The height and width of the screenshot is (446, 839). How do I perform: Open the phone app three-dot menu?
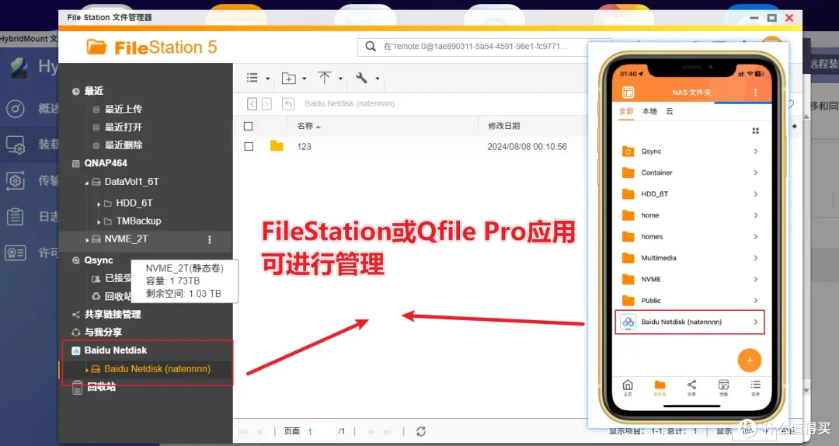coord(756,92)
